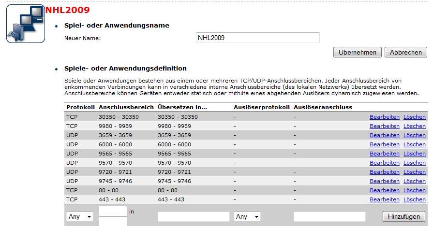Click the Anschlussbereich cell 30350 - 30359

[119, 117]
